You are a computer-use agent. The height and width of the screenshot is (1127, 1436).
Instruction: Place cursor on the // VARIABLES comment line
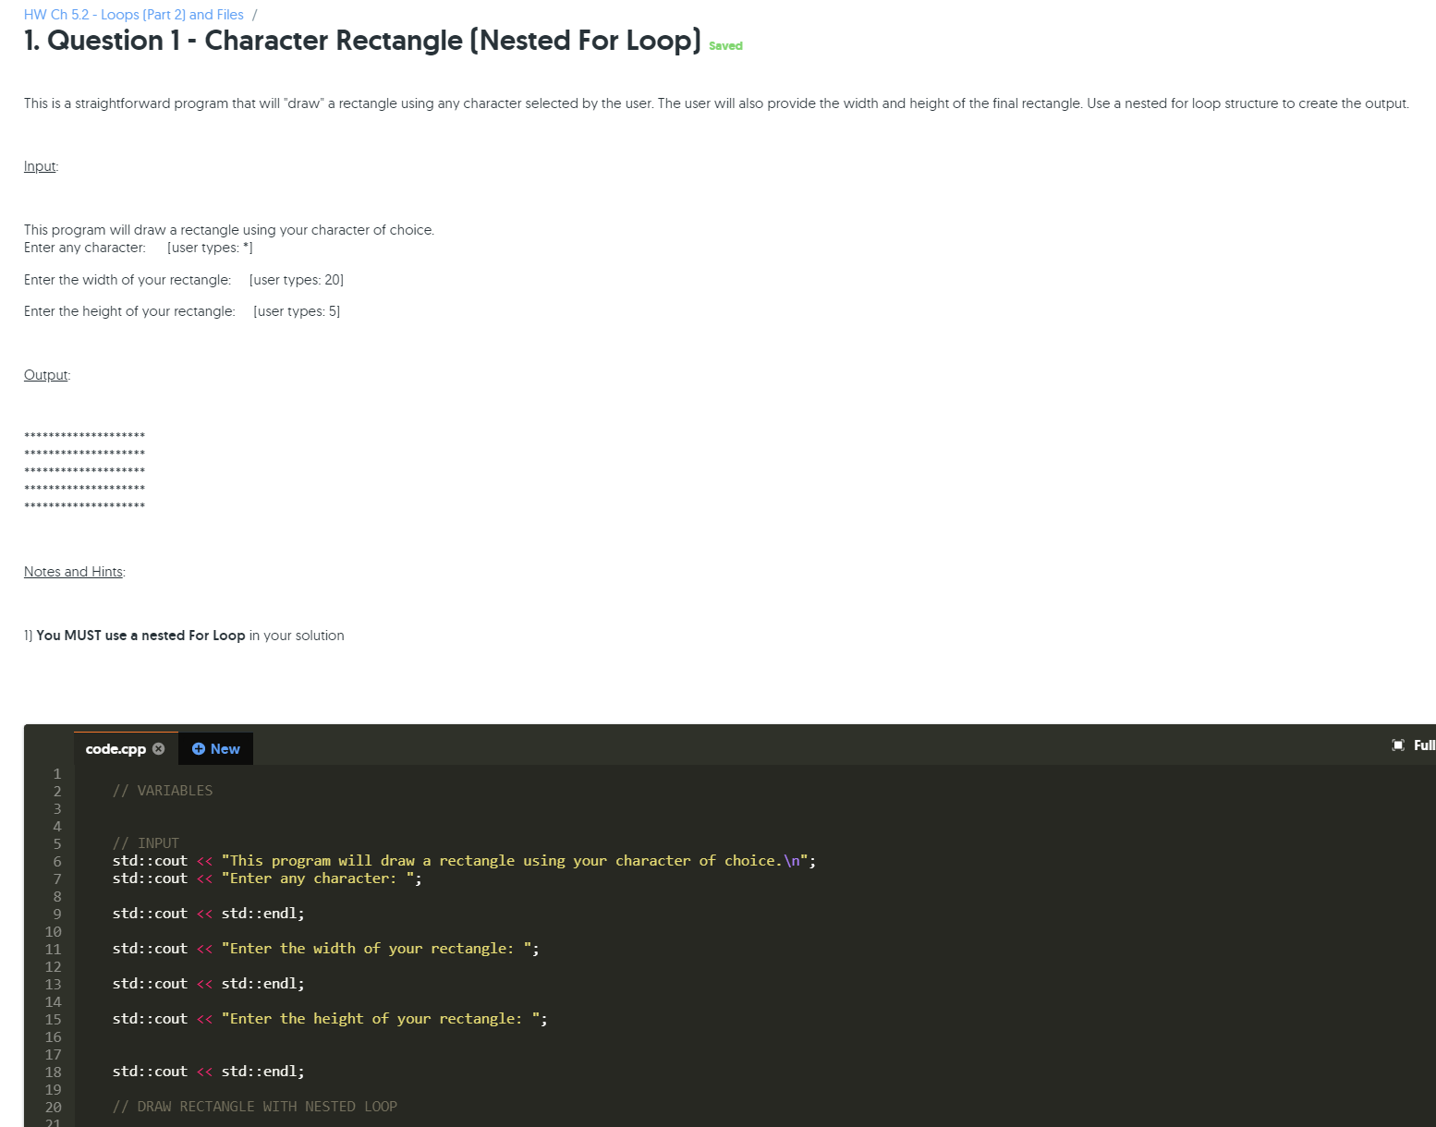click(163, 791)
